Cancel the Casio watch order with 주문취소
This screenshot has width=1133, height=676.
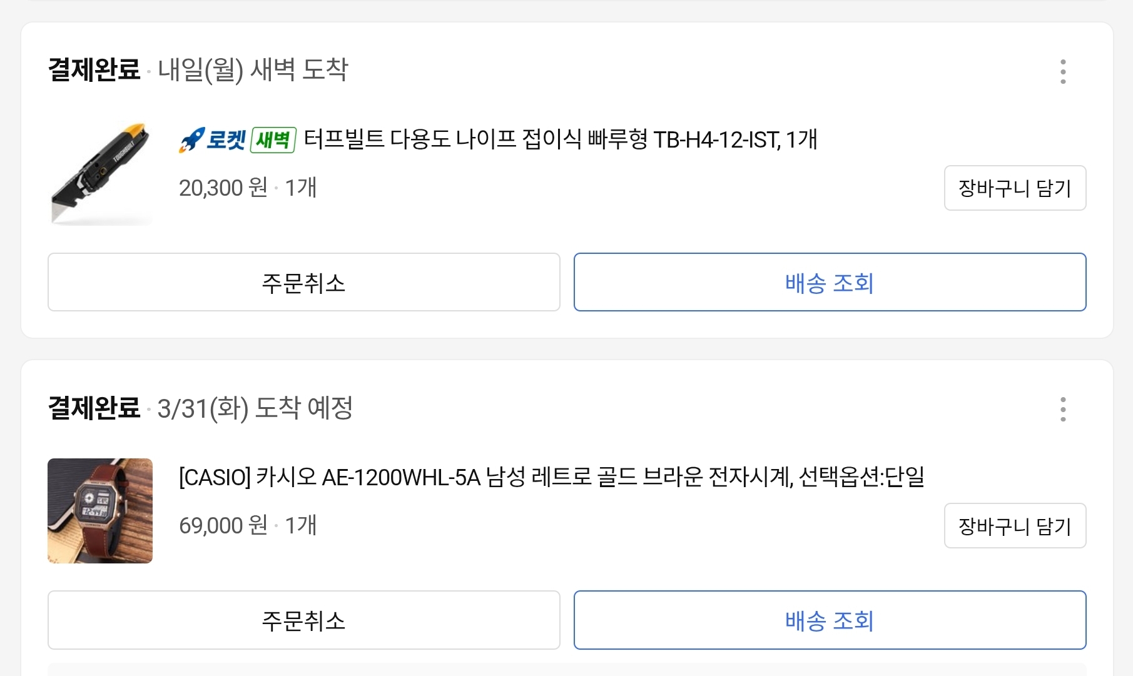click(303, 620)
